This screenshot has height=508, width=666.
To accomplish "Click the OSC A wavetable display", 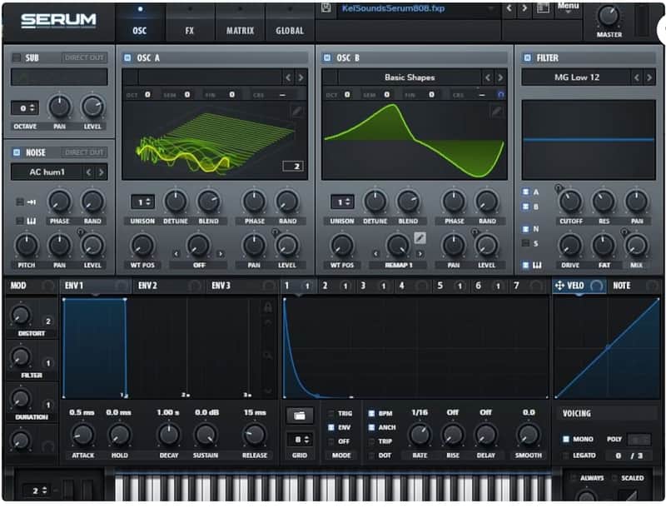I will click(x=215, y=140).
